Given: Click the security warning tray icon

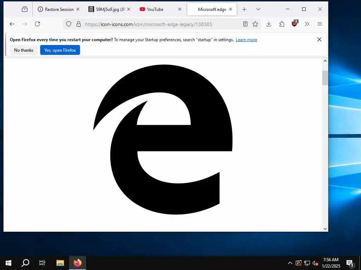Looking at the screenshot, I should [x=298, y=263].
